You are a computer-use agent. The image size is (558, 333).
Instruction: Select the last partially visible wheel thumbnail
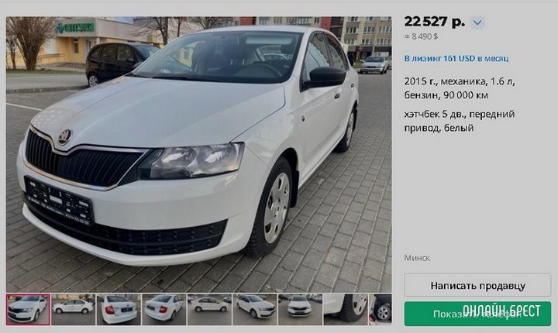[x=381, y=309]
